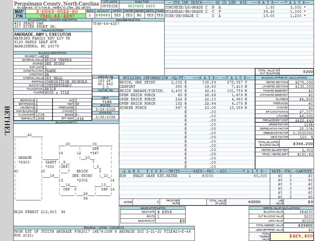Select owner name ANDRADE, AMY I, EXECUTOR
The height and width of the screenshot is (241, 317).
click(43, 35)
